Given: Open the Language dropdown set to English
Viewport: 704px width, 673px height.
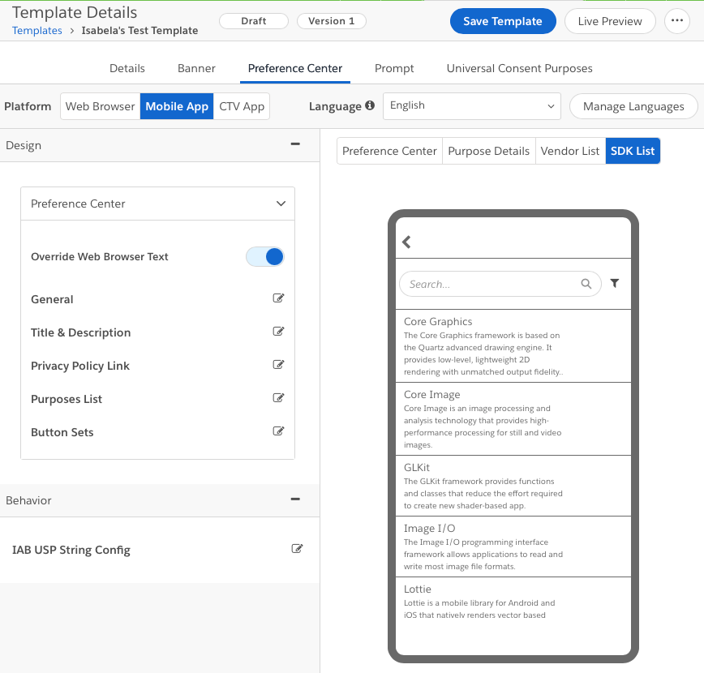Looking at the screenshot, I should pyautogui.click(x=472, y=106).
